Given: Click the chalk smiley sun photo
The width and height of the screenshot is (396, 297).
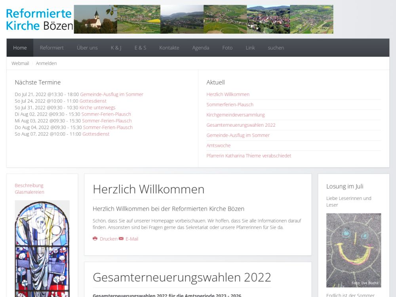Looking at the screenshot, I should coord(354,250).
